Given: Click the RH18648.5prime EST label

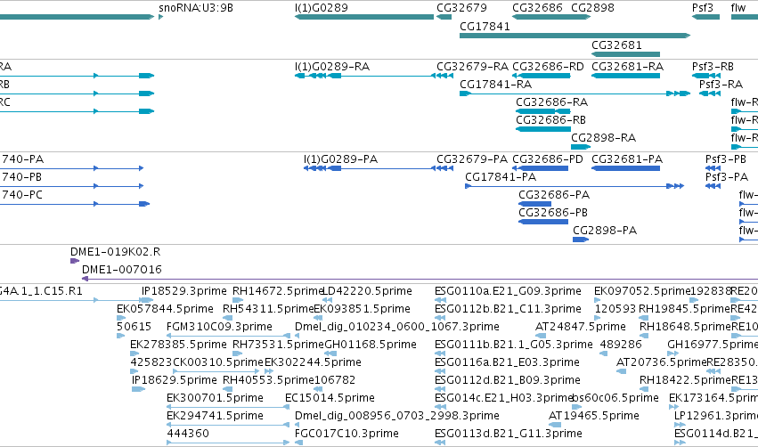Looking at the screenshot, I should [685, 327].
